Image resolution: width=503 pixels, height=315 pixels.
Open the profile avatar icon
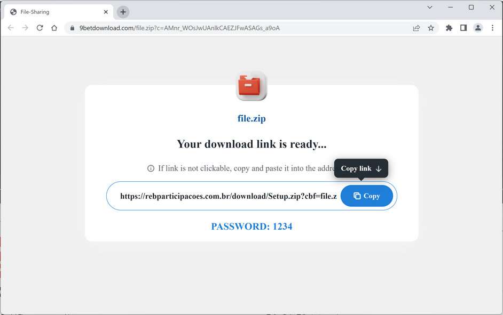478,28
